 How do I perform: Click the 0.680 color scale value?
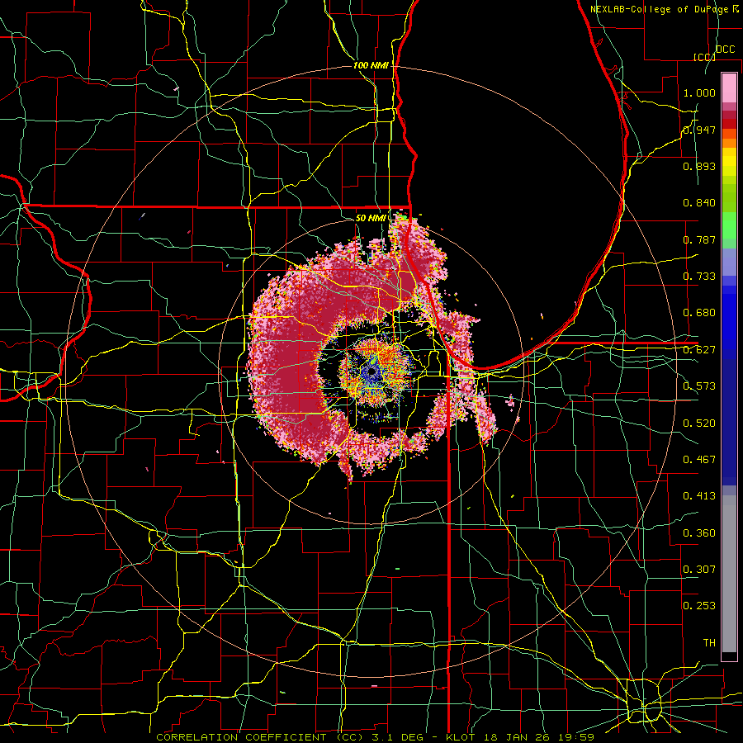[699, 313]
